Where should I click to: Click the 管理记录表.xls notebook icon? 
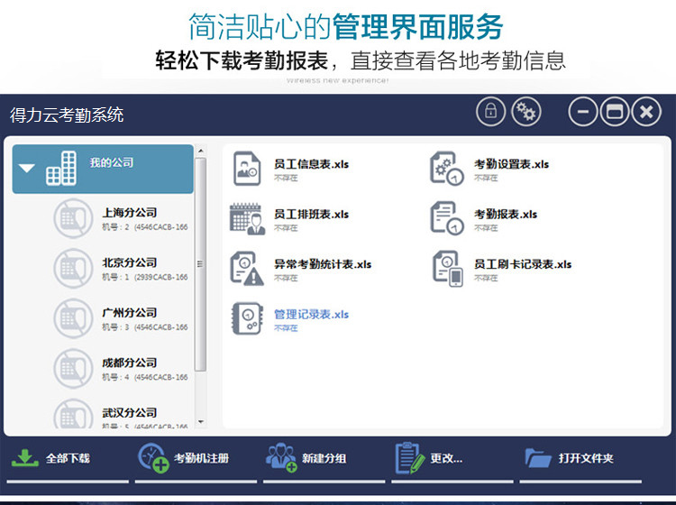(x=247, y=318)
